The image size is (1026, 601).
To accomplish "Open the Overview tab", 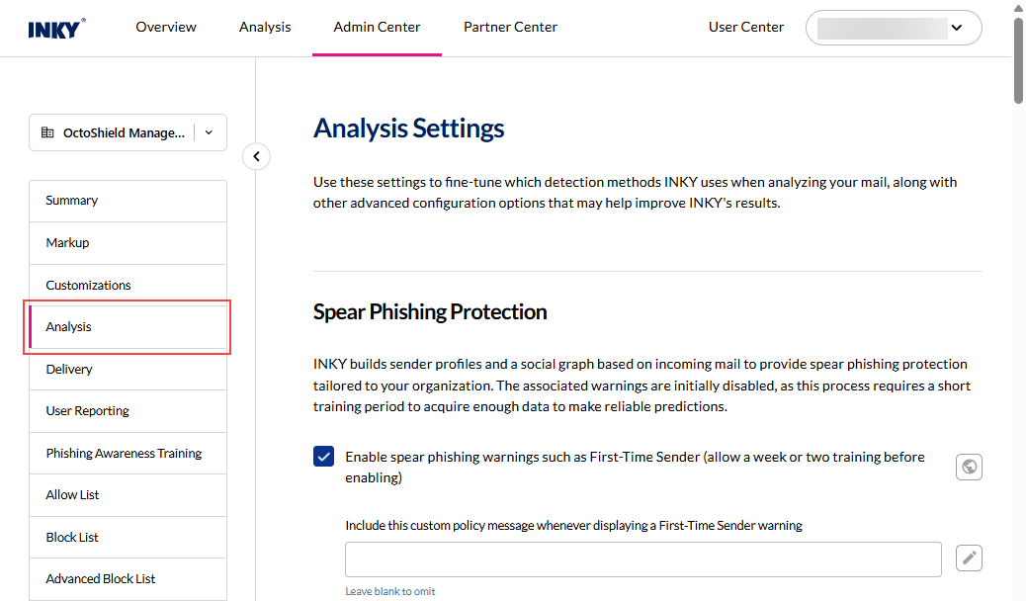I will coord(166,28).
